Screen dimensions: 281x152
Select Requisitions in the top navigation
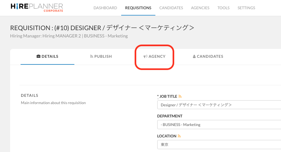point(138,8)
